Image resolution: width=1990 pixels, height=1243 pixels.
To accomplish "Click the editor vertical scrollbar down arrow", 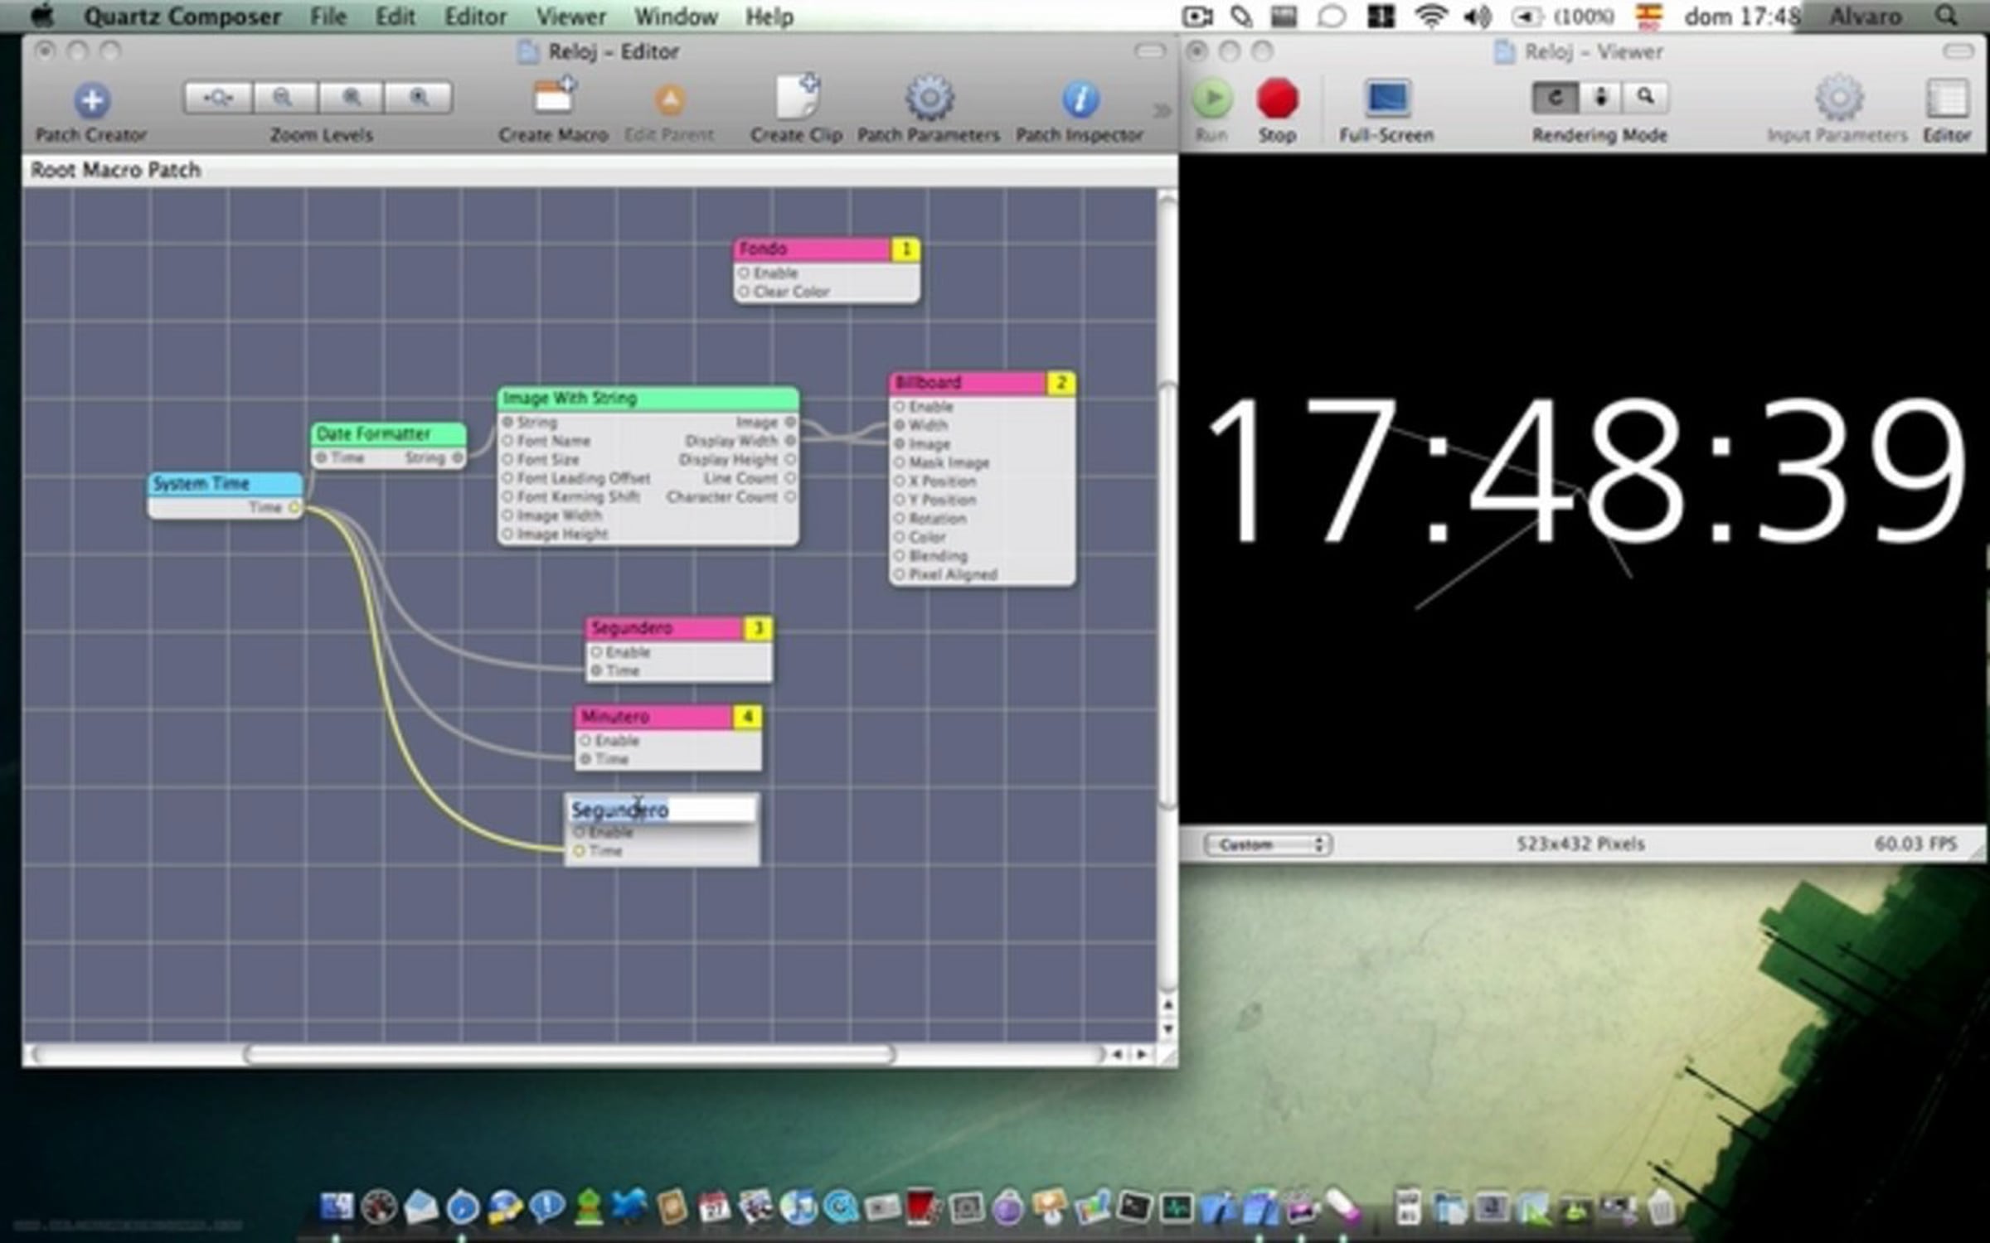I will 1167,1029.
